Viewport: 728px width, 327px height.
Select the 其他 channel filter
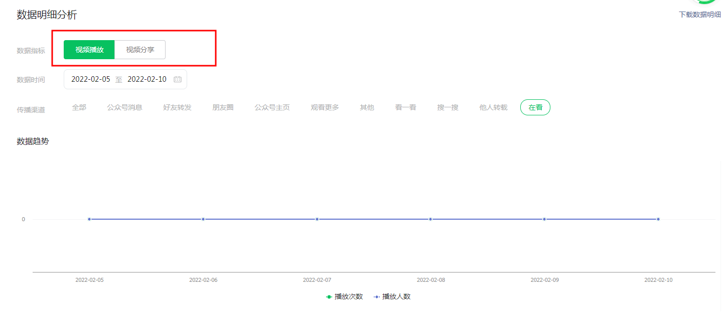(367, 107)
